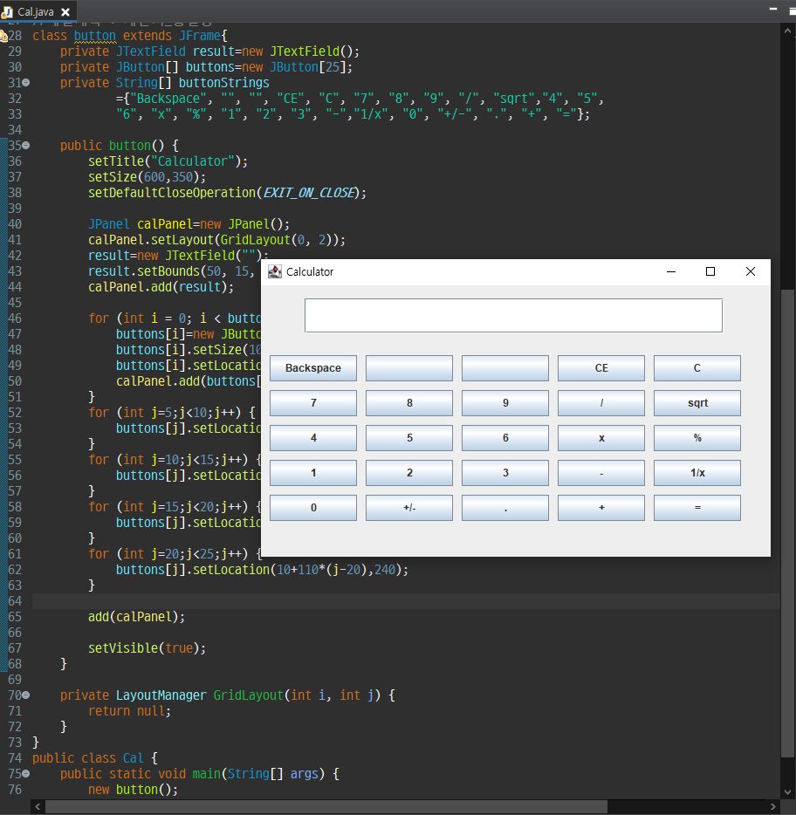Image resolution: width=796 pixels, height=815 pixels.
Task: Click 'setVisible(true);' on line 67
Action: point(148,648)
